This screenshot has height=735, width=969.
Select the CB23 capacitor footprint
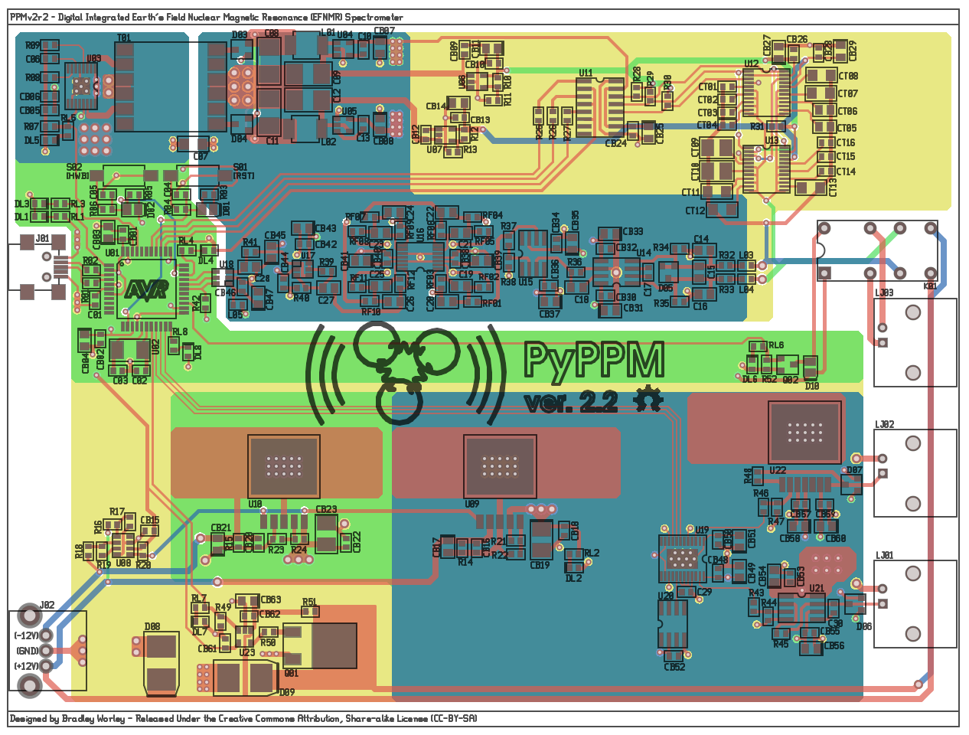click(326, 534)
